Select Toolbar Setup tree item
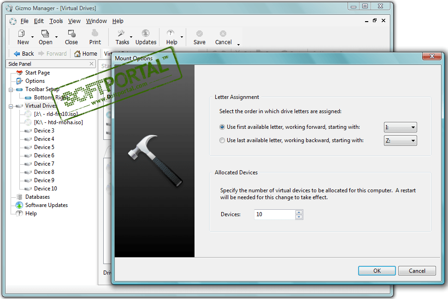This screenshot has height=299, width=448. [x=42, y=89]
